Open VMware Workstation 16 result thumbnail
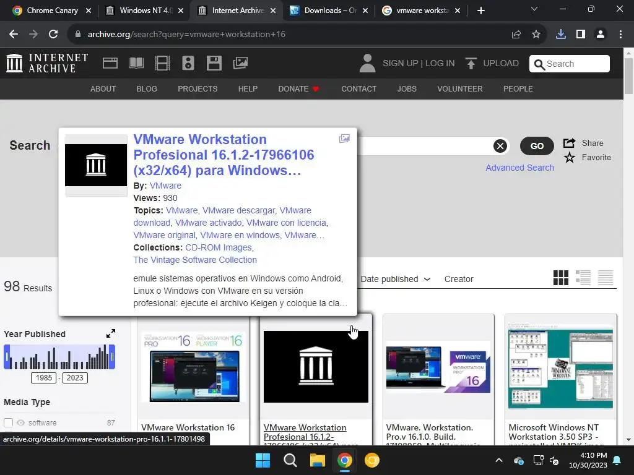634x475 pixels. click(194, 366)
